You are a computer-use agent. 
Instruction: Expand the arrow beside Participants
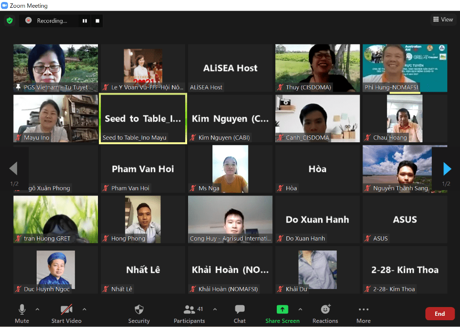(215, 309)
